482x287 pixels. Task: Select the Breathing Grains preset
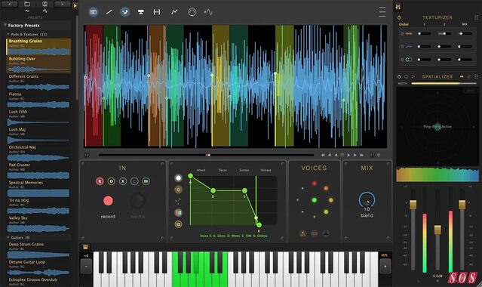(x=38, y=47)
